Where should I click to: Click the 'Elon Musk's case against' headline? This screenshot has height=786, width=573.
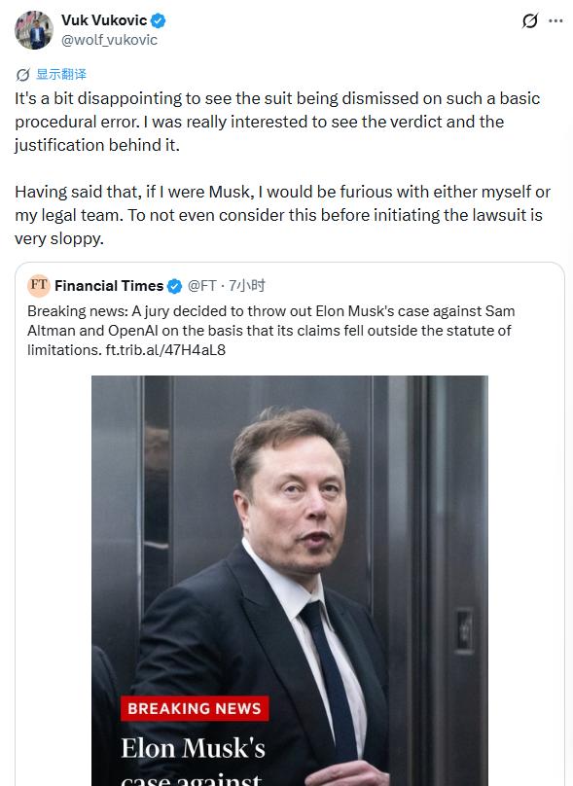[x=193, y=761]
